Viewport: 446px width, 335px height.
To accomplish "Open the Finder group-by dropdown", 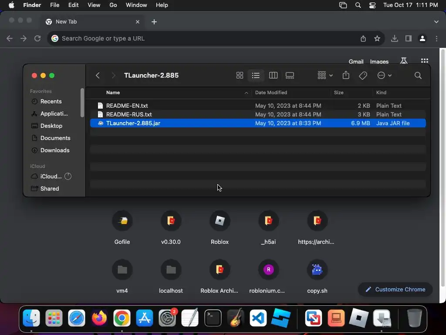I will pyautogui.click(x=325, y=75).
